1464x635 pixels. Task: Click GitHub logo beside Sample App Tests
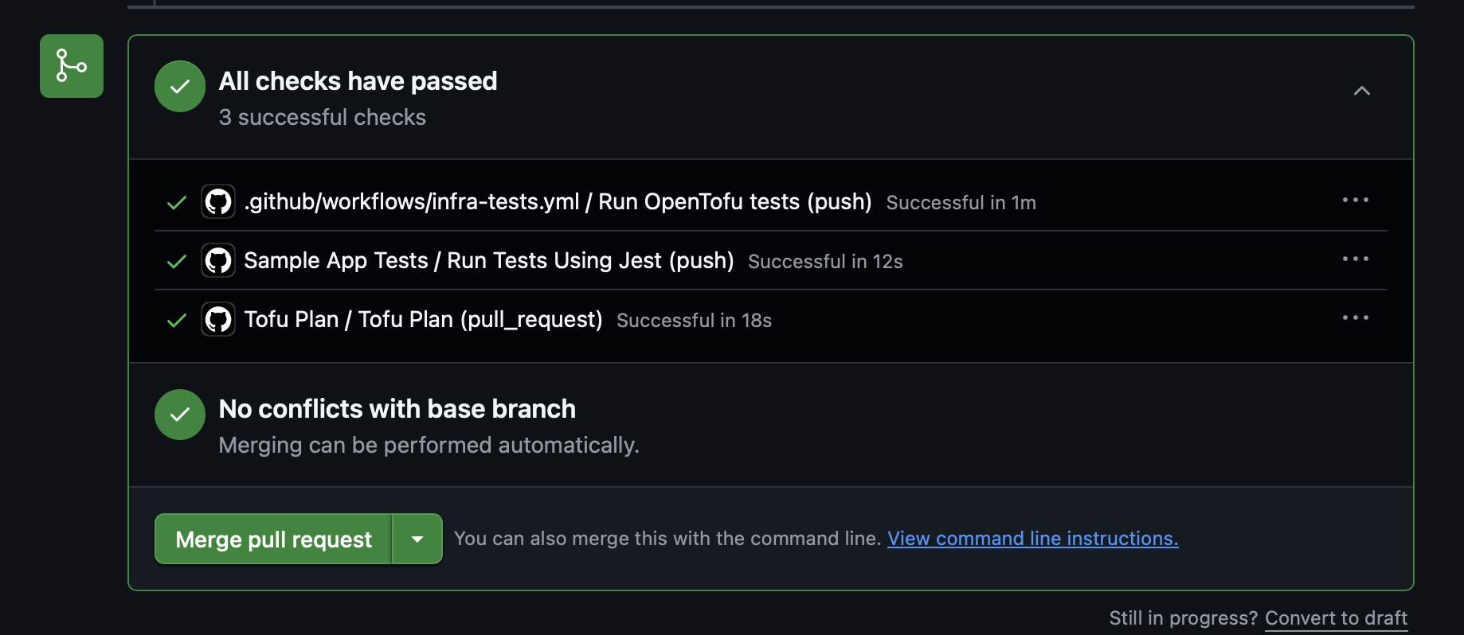point(218,260)
